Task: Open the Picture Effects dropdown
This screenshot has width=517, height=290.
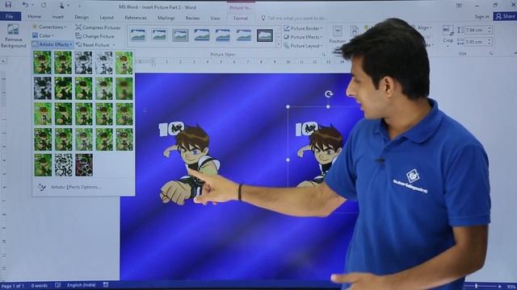Action: [x=304, y=37]
